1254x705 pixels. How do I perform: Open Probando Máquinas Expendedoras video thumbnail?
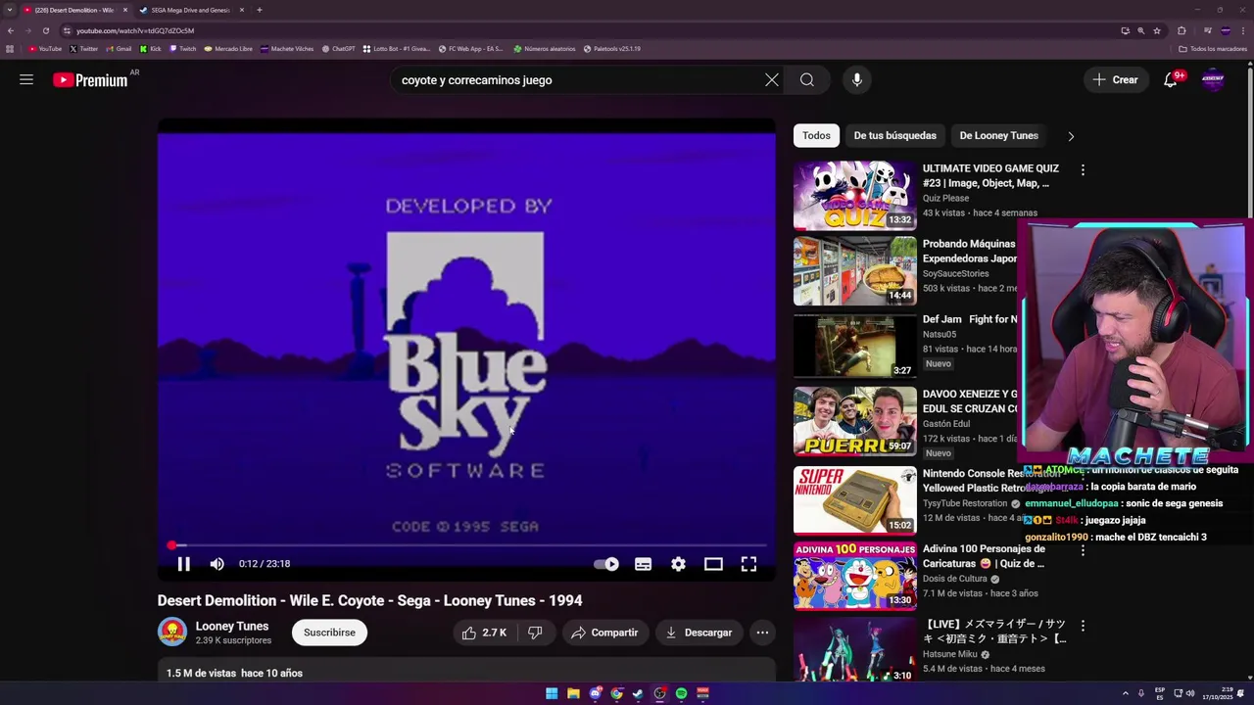(x=855, y=270)
